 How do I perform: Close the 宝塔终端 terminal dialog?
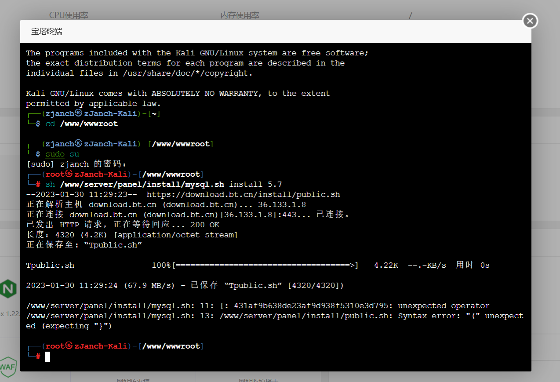coord(530,21)
